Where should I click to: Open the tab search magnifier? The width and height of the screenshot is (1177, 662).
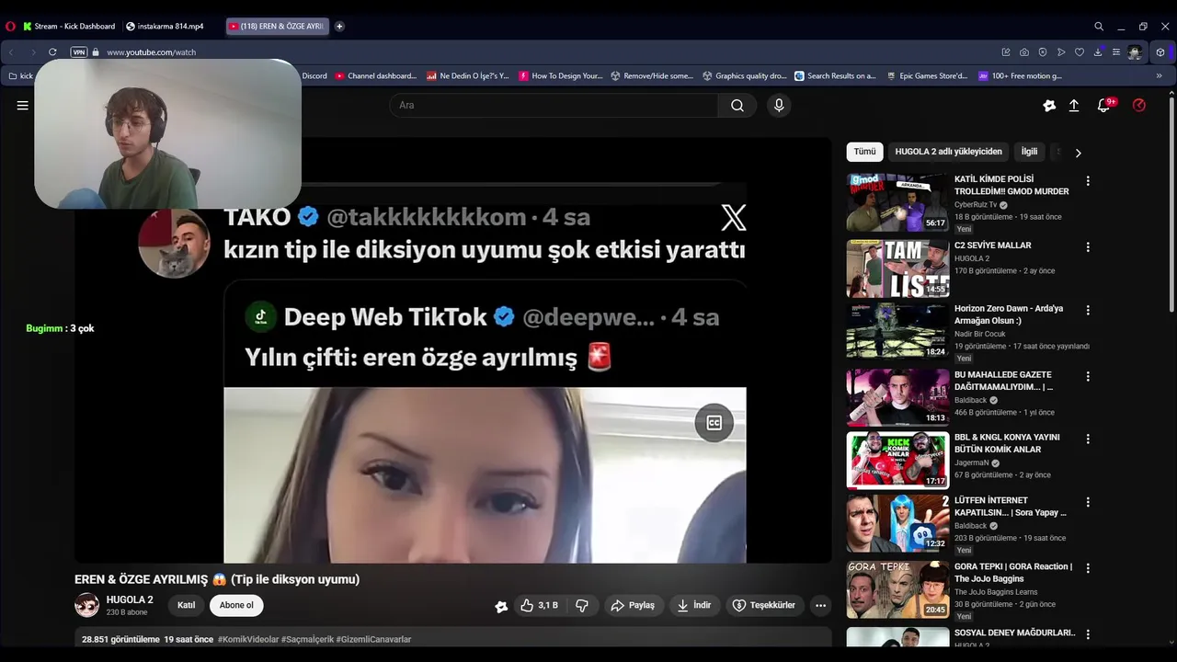pyautogui.click(x=1099, y=27)
